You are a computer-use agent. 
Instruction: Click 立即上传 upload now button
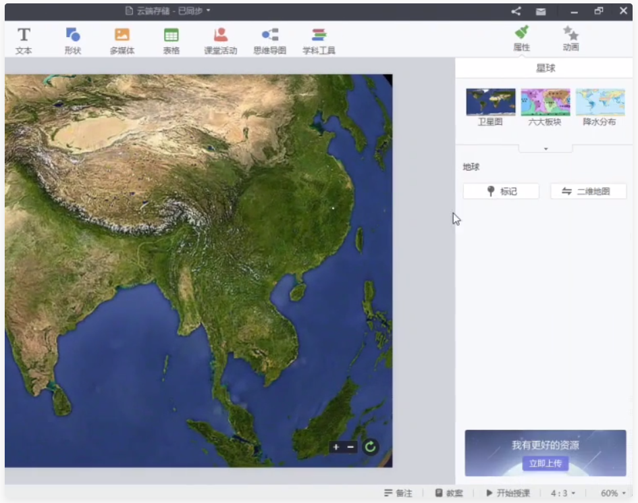pyautogui.click(x=546, y=463)
